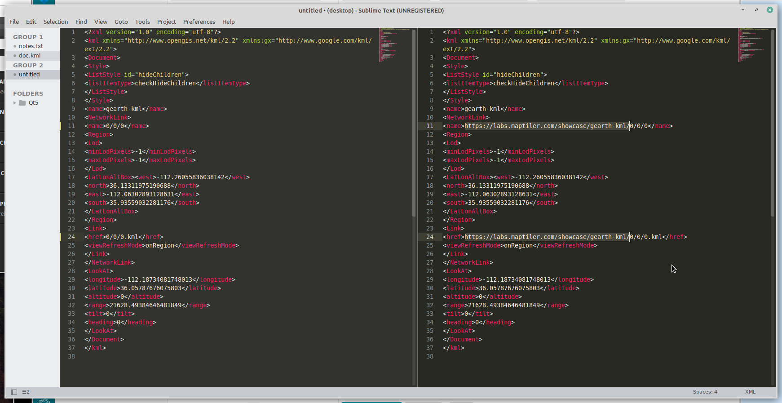Click the unsaved dot beside notes.txt
Viewport: 782px width, 403px height.
click(x=15, y=46)
